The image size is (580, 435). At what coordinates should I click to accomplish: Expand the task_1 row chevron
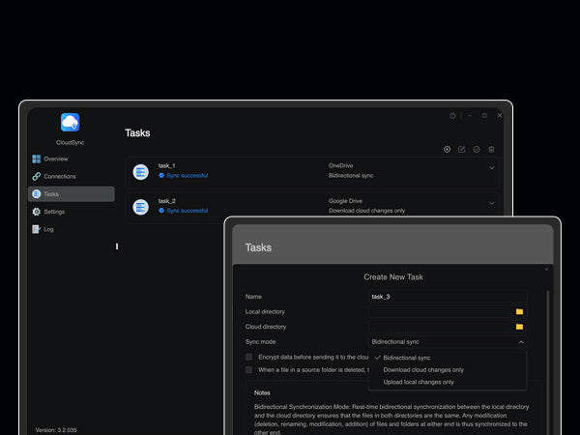coord(491,168)
